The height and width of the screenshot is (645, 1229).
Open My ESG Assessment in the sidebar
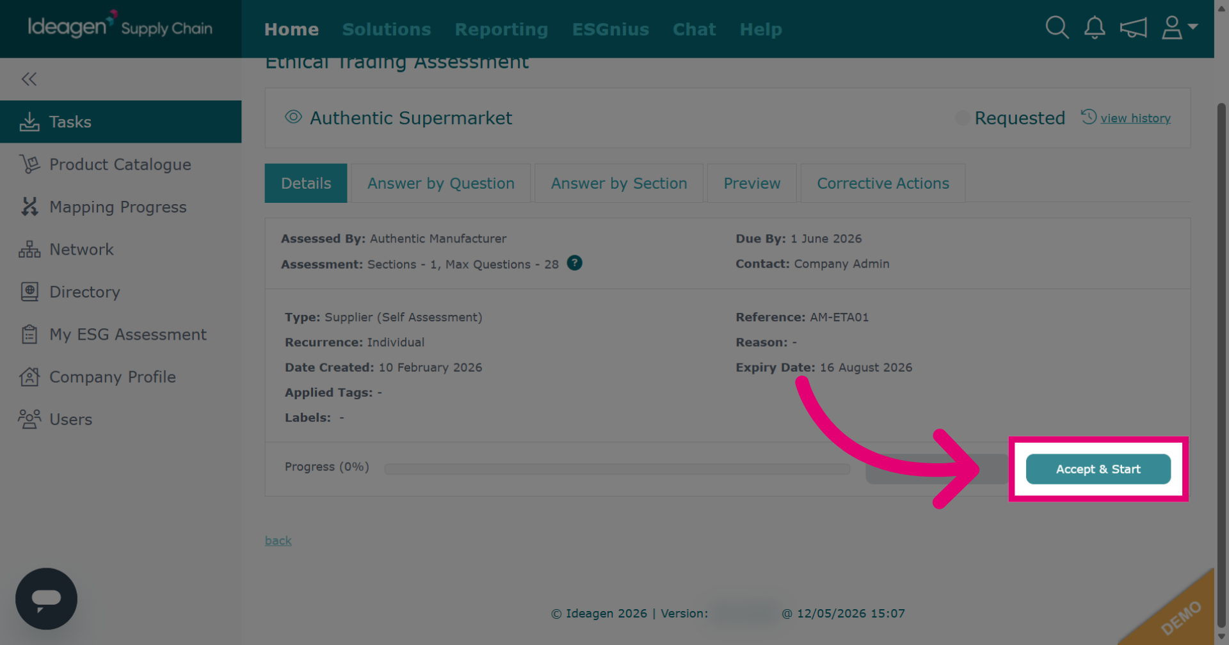click(120, 334)
